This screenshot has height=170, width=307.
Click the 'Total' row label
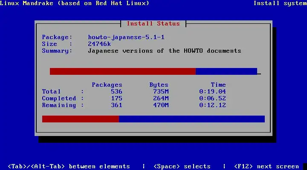pyautogui.click(x=52, y=91)
